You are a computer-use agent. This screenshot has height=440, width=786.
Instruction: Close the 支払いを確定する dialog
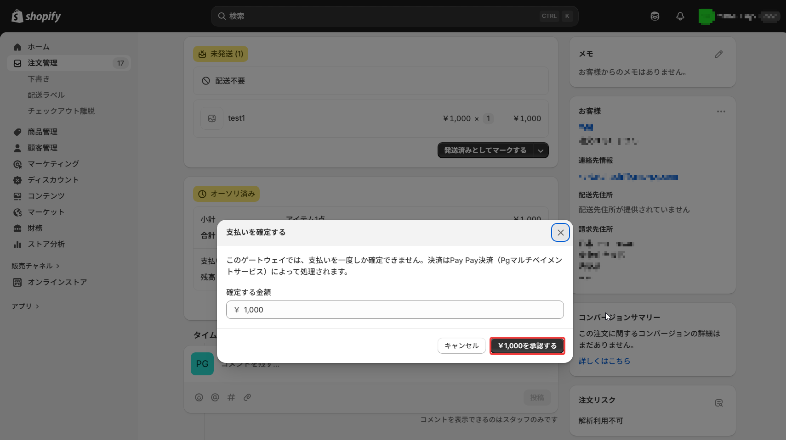(x=560, y=233)
